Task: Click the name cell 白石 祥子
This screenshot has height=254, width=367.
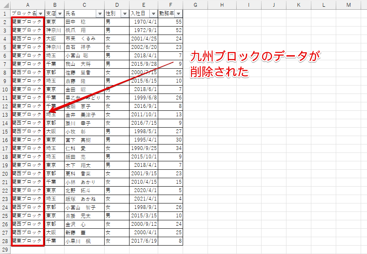Action: coord(84,47)
